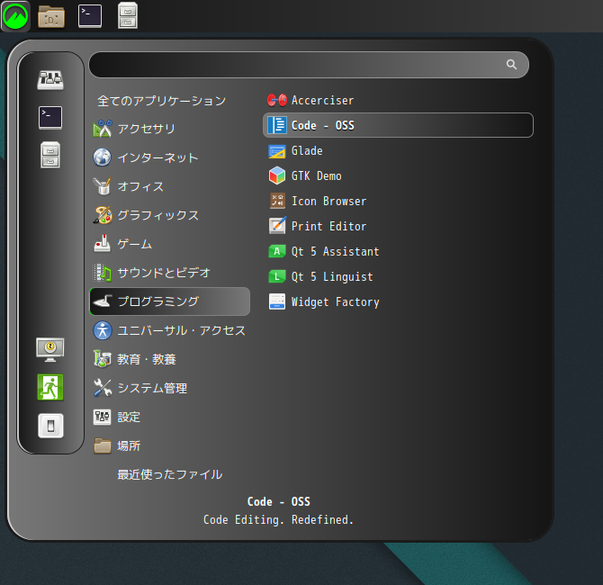Click into the application search field
This screenshot has height=585, width=603.
pyautogui.click(x=309, y=65)
